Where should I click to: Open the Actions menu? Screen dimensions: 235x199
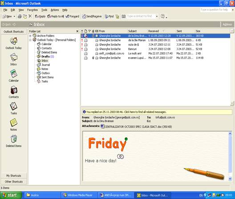(55, 10)
